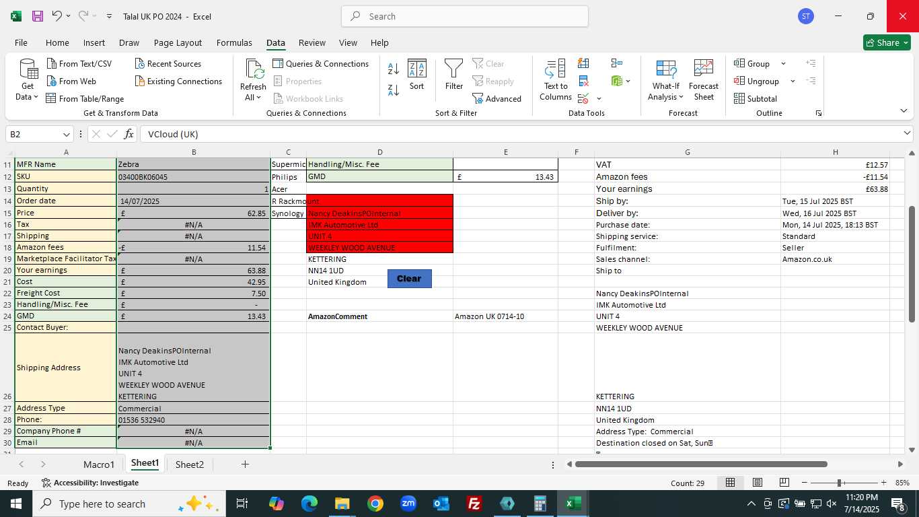Select the red WEEKLEY WOOD AVENUE cell

379,248
